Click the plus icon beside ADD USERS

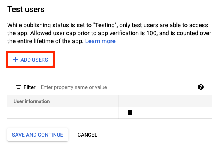[x=16, y=60]
